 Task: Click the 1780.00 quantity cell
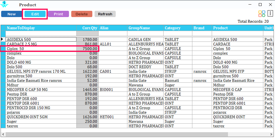pyautogui.click(x=87, y=40)
